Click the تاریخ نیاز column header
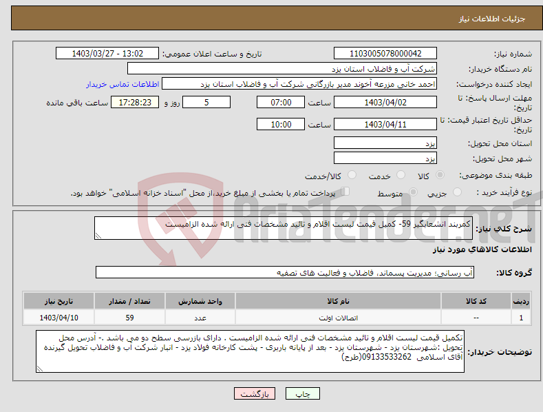 click(x=59, y=301)
